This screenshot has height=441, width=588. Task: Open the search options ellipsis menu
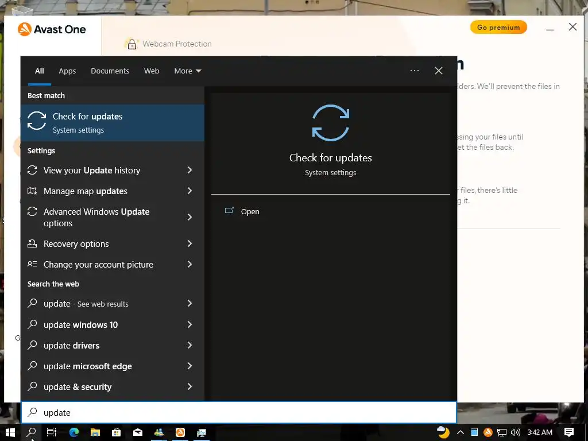(x=415, y=71)
